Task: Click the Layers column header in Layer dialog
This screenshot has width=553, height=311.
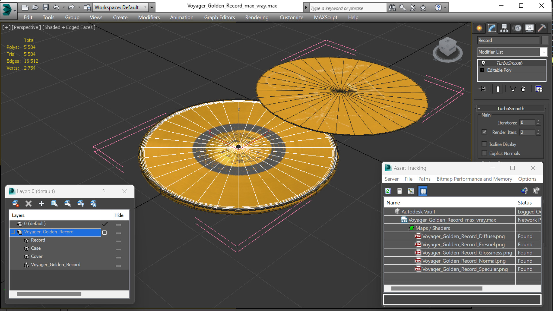Action: point(55,215)
